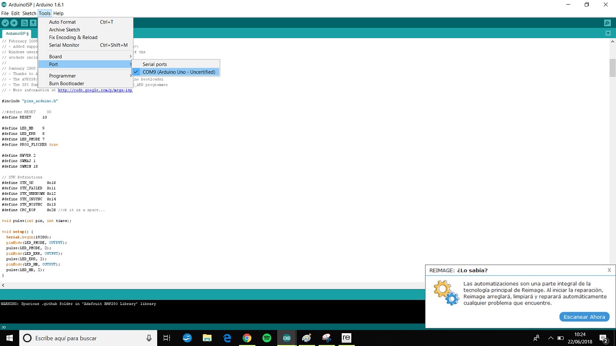Click the console WARNING message text
Viewport: 616px width, 346px height.
point(79,304)
